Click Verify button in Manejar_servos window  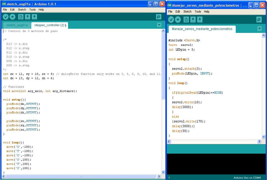coord(171,20)
